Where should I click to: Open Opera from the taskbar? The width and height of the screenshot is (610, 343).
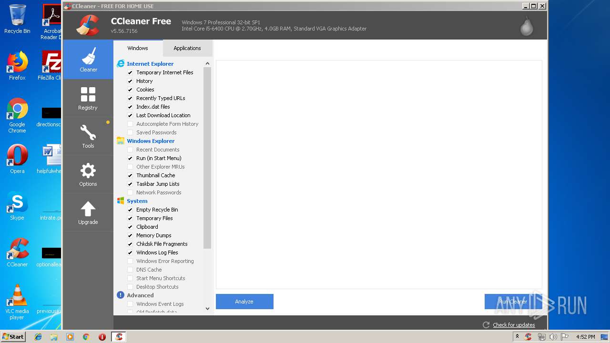click(102, 337)
